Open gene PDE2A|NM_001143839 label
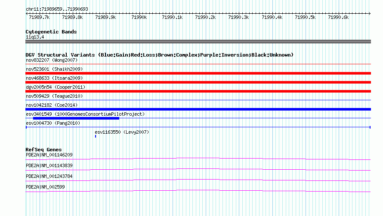This screenshot has width=383, height=216. [49, 166]
